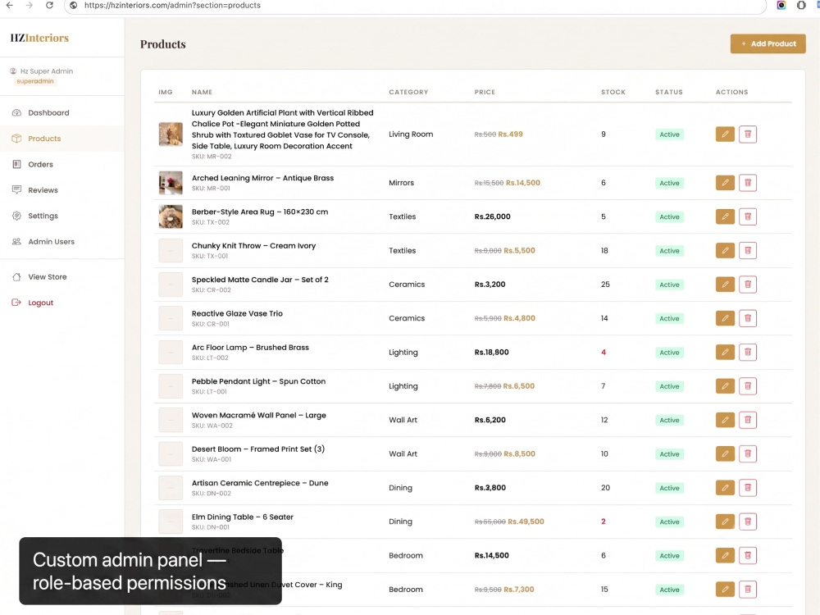
Task: Click the STOCK column header
Action: 613,92
